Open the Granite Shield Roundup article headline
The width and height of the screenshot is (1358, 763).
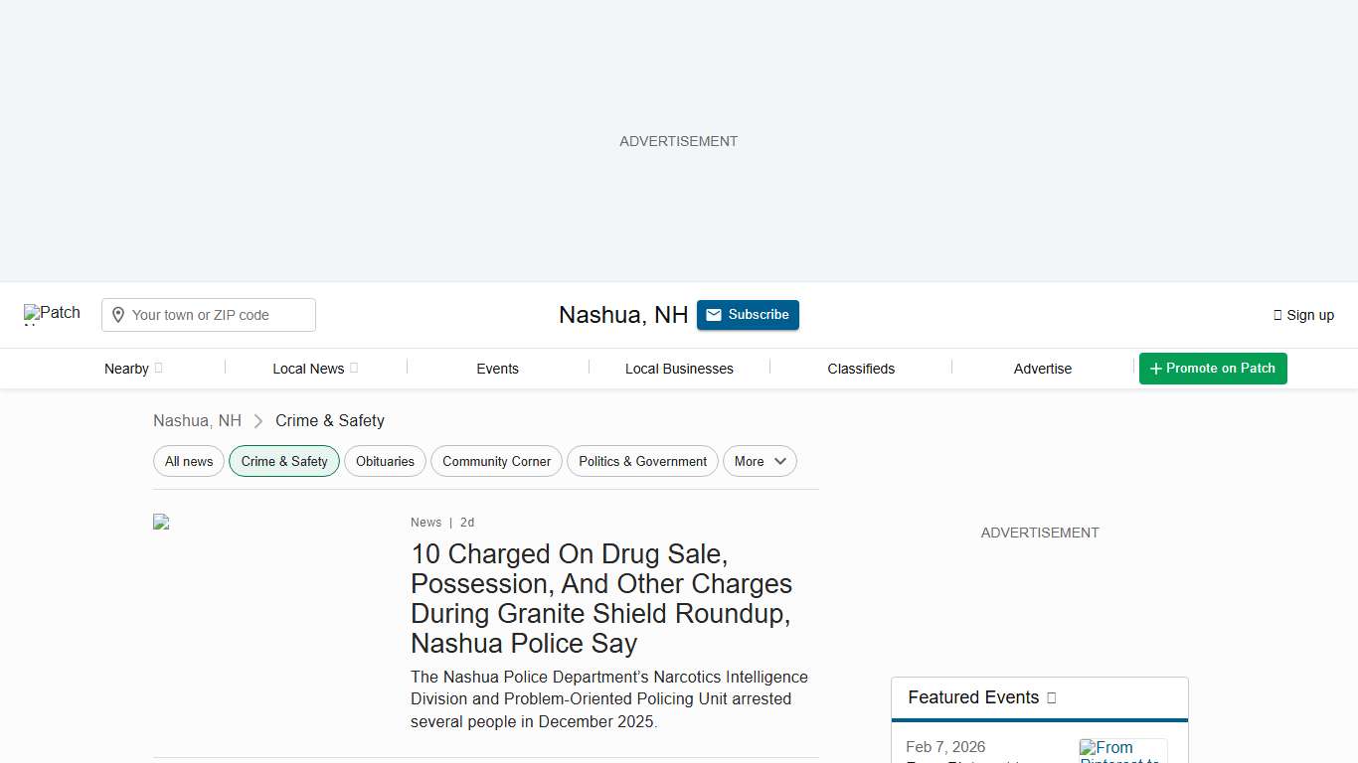point(600,598)
